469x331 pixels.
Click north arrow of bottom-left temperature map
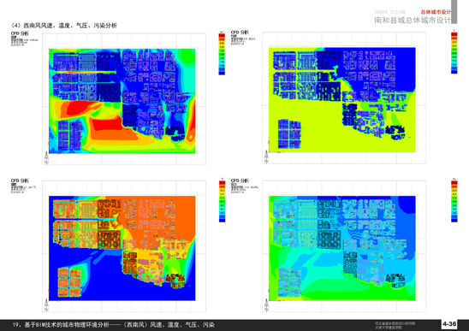point(46,305)
